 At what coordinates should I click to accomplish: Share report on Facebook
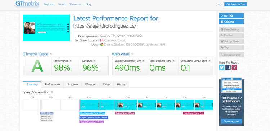[x=228, y=67]
